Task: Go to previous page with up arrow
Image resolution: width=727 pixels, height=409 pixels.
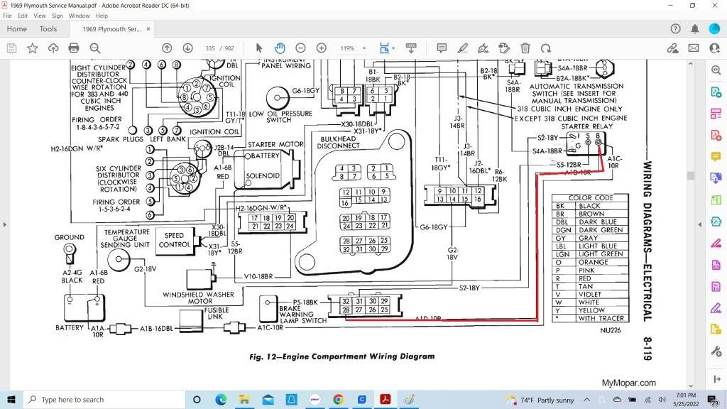Action: pyautogui.click(x=167, y=48)
